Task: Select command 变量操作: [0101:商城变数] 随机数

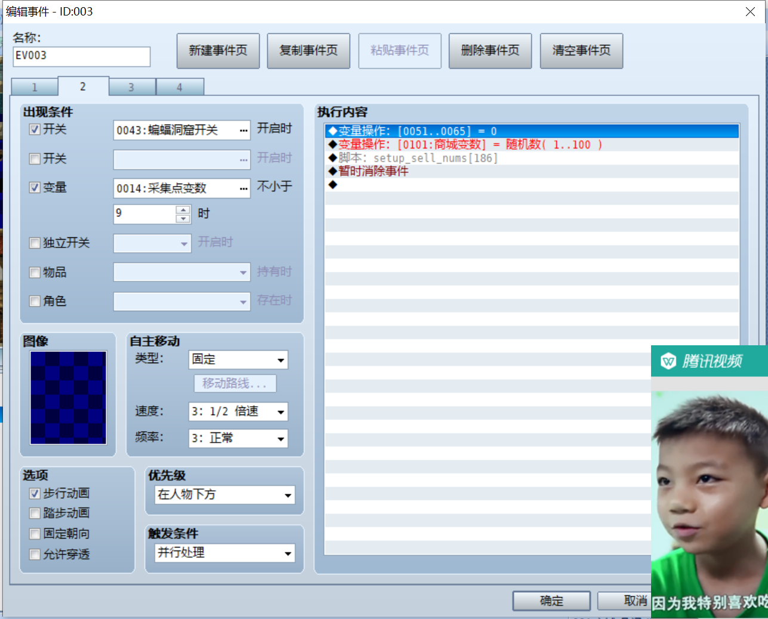Action: [533, 144]
